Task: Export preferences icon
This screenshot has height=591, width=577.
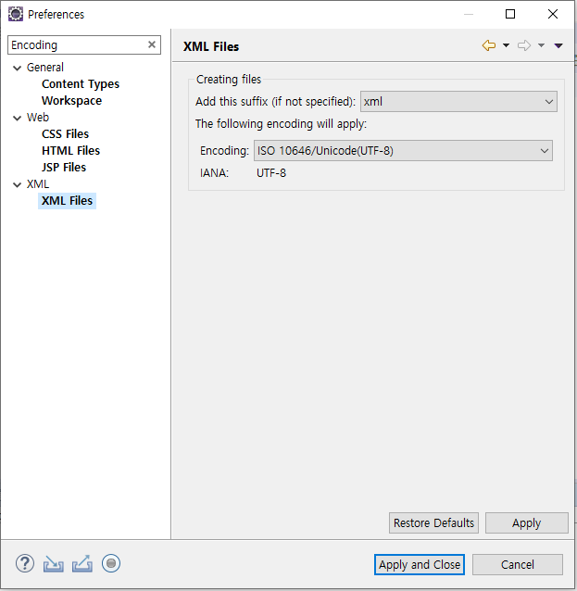Action: 82,564
